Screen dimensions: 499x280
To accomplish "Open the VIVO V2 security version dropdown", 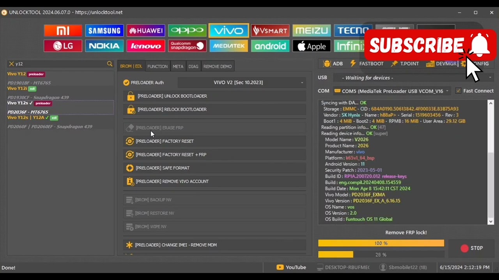I will coord(241,82).
